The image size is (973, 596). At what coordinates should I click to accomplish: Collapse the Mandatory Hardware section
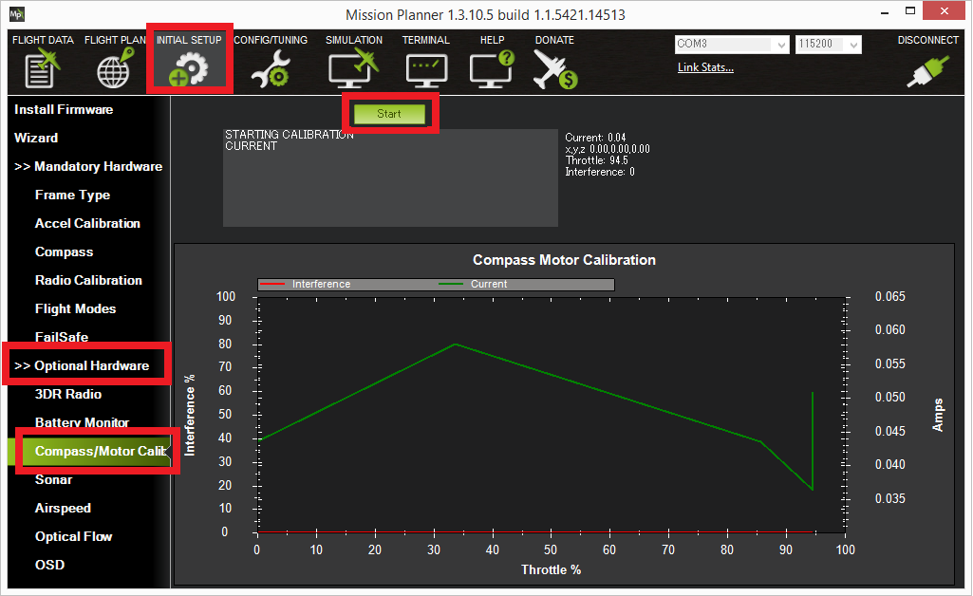[x=88, y=166]
